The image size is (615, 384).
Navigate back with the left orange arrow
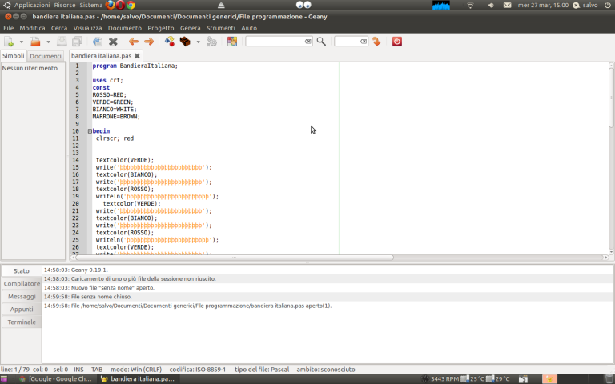pos(134,42)
